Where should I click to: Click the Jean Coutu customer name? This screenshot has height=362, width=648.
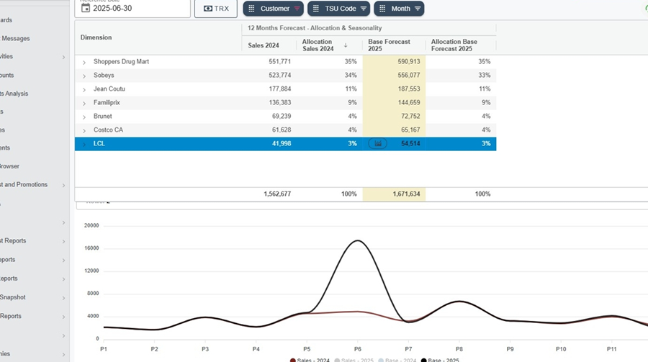(x=109, y=89)
